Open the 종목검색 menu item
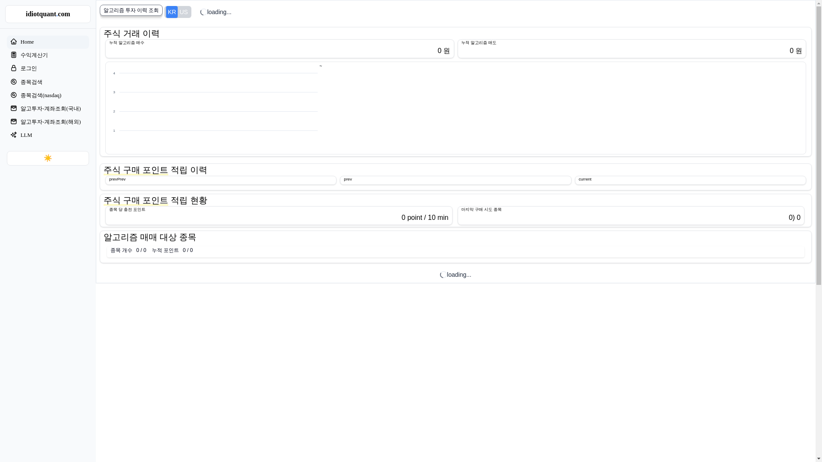 tap(48, 82)
